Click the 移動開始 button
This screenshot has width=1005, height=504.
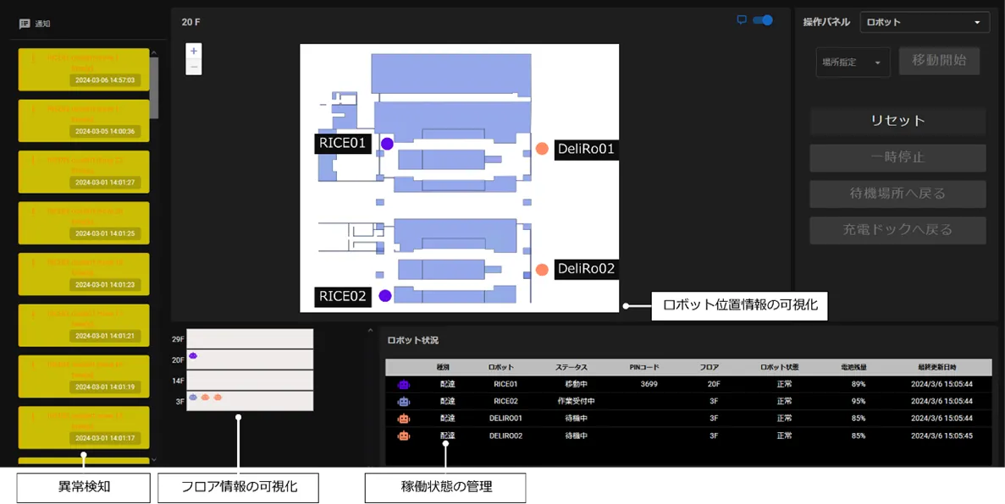point(939,61)
